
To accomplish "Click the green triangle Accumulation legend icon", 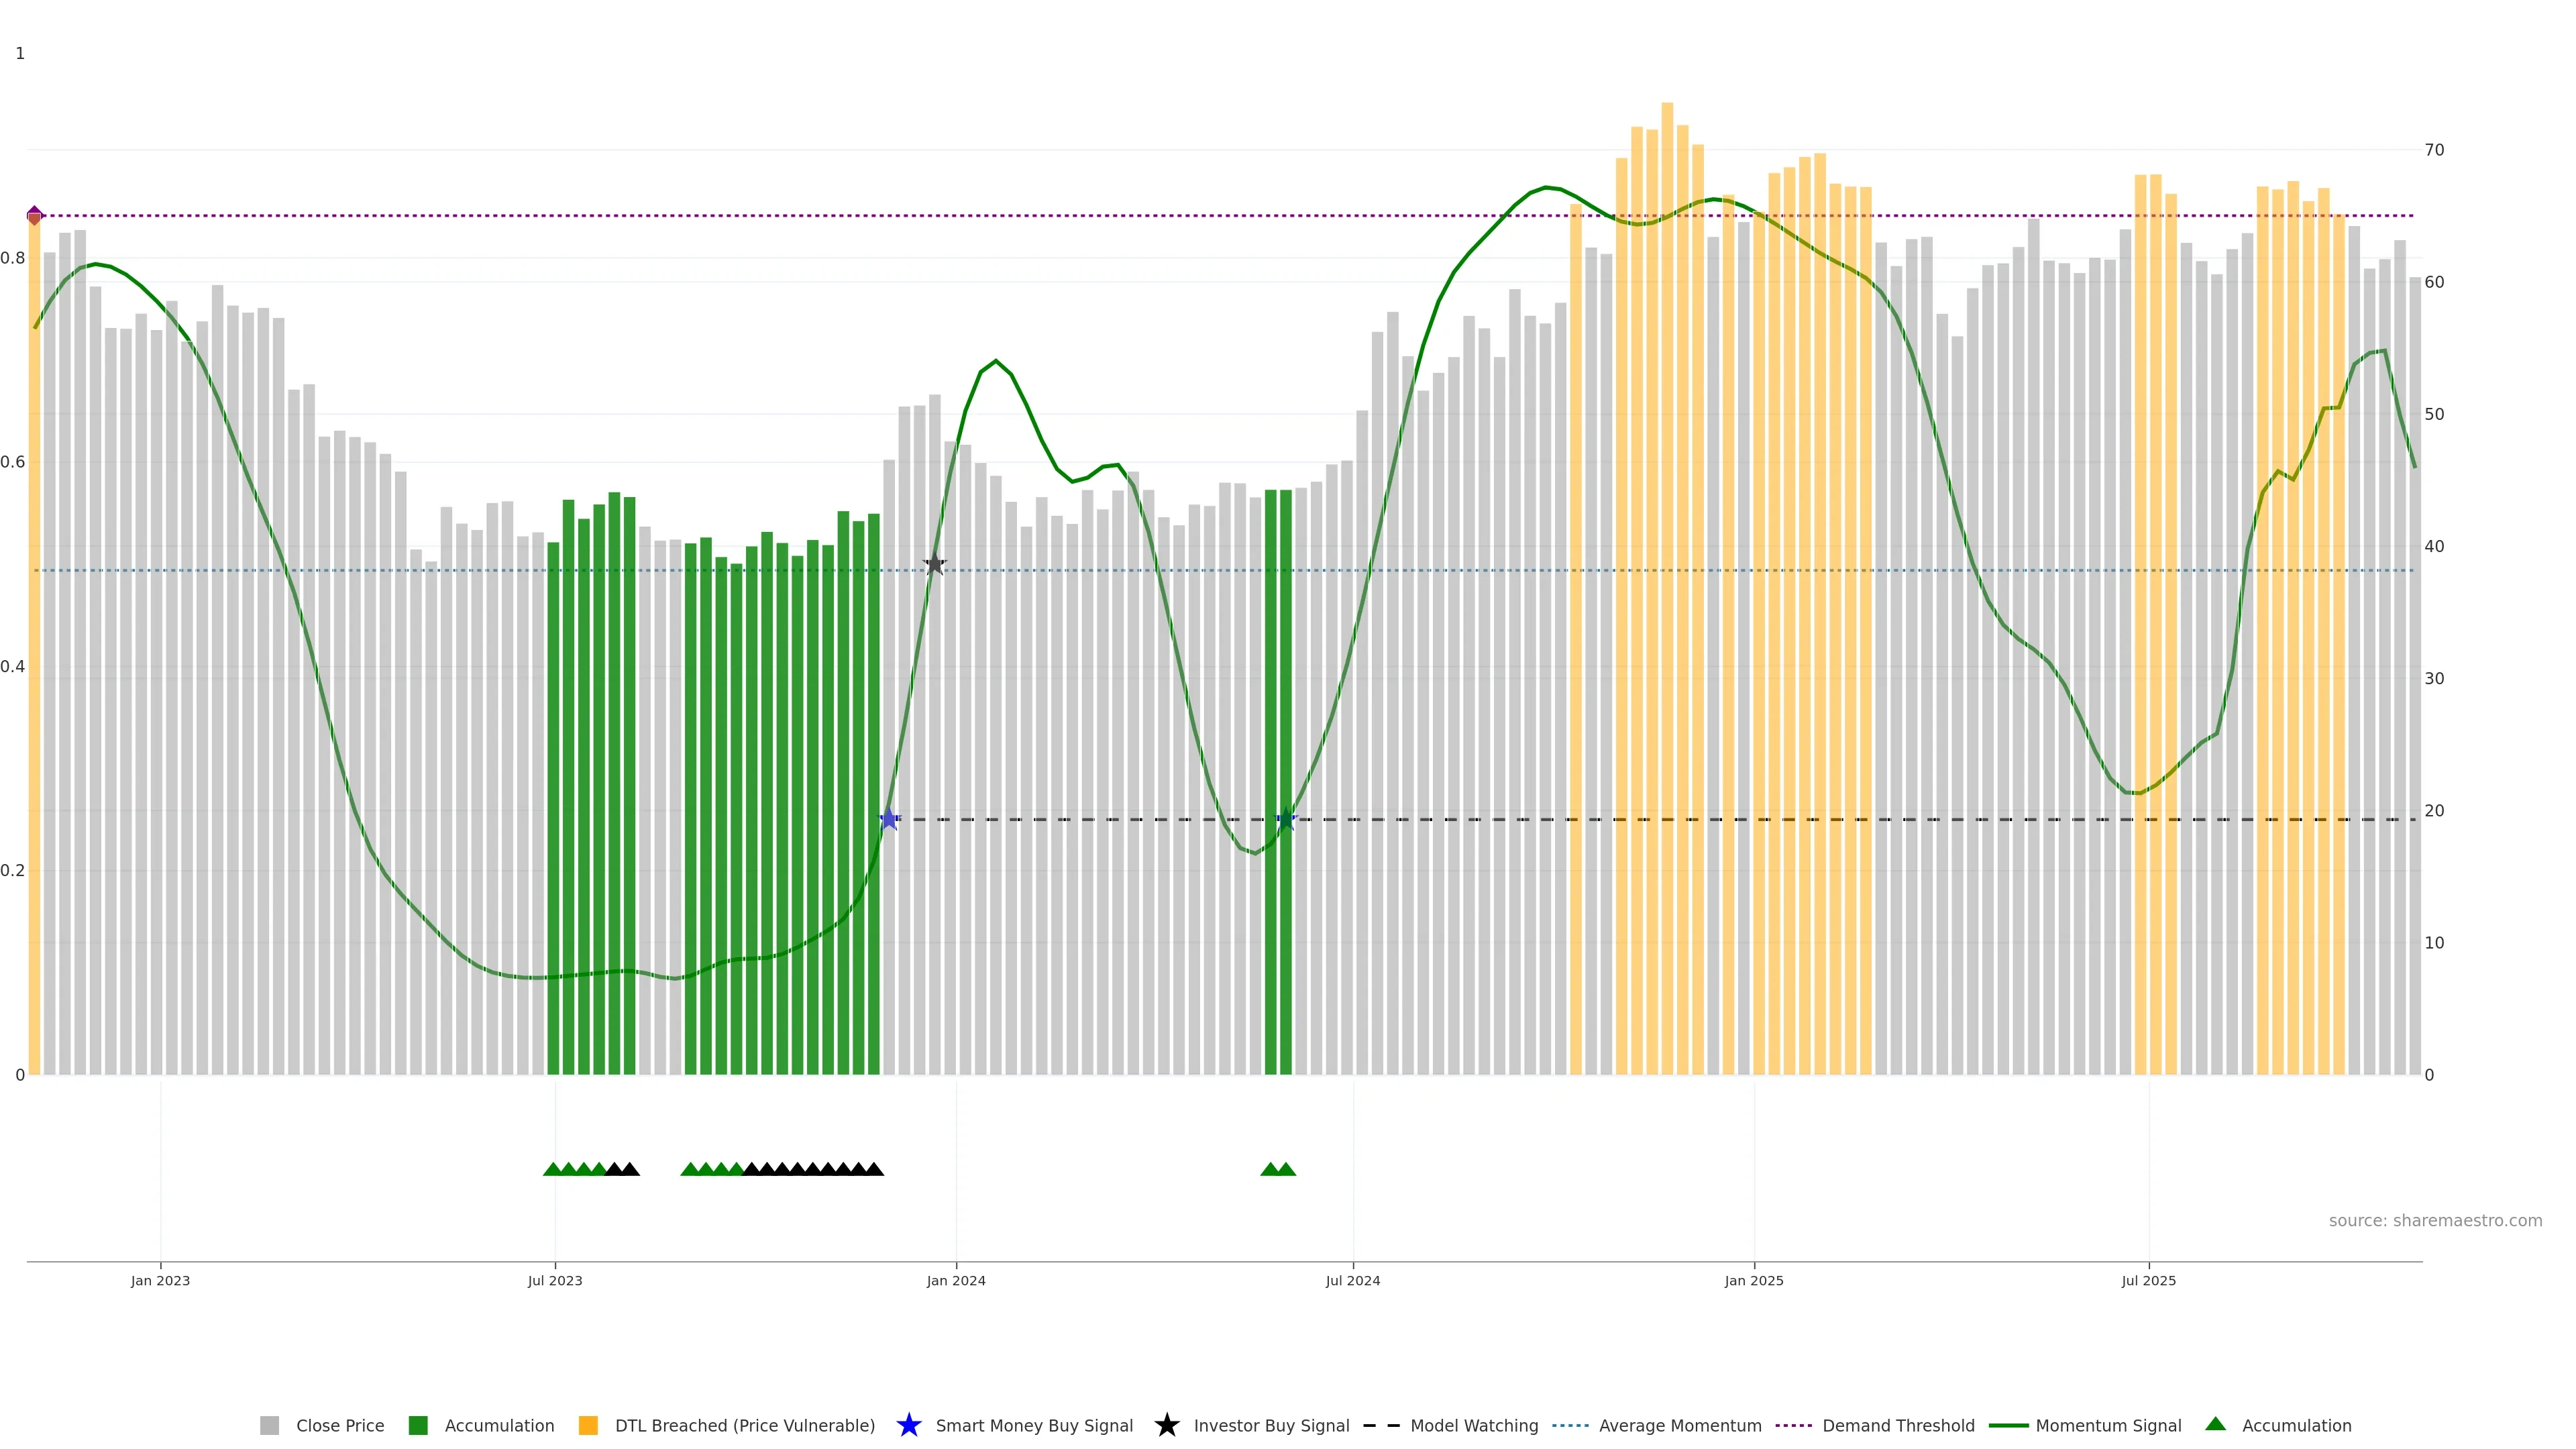I will coord(2215,1424).
